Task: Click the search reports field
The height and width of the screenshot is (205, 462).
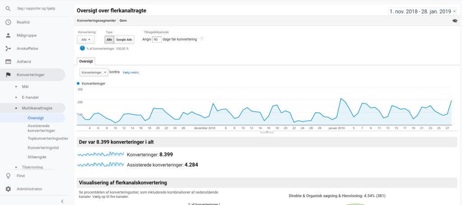Action: point(36,9)
